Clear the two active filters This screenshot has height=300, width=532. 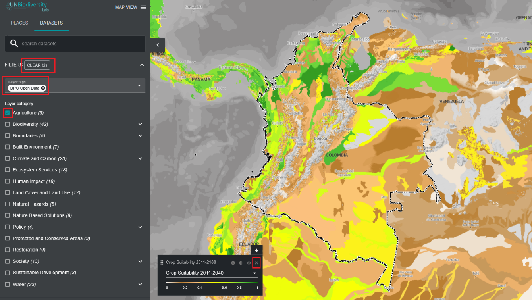tap(37, 65)
